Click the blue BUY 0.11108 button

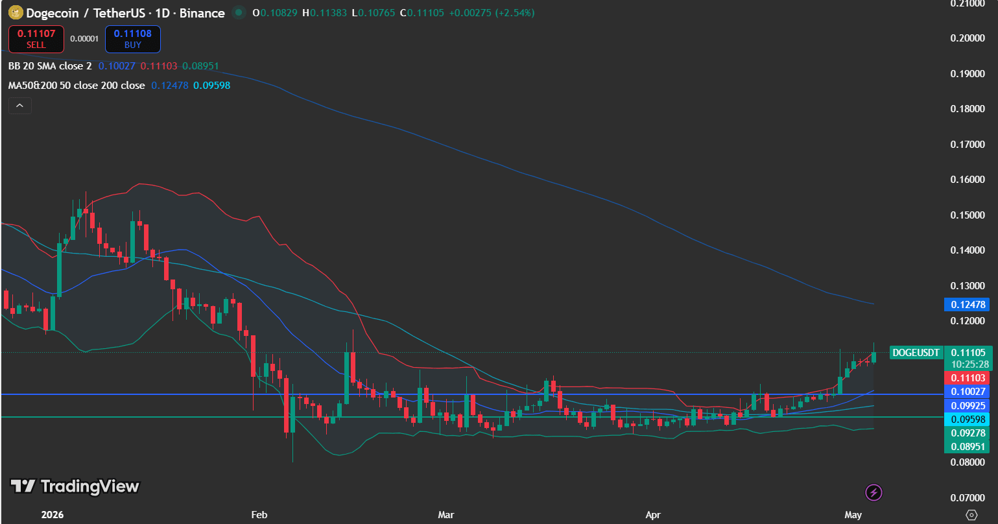coord(132,39)
